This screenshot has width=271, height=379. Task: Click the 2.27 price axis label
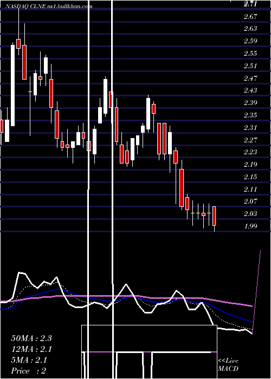click(250, 140)
